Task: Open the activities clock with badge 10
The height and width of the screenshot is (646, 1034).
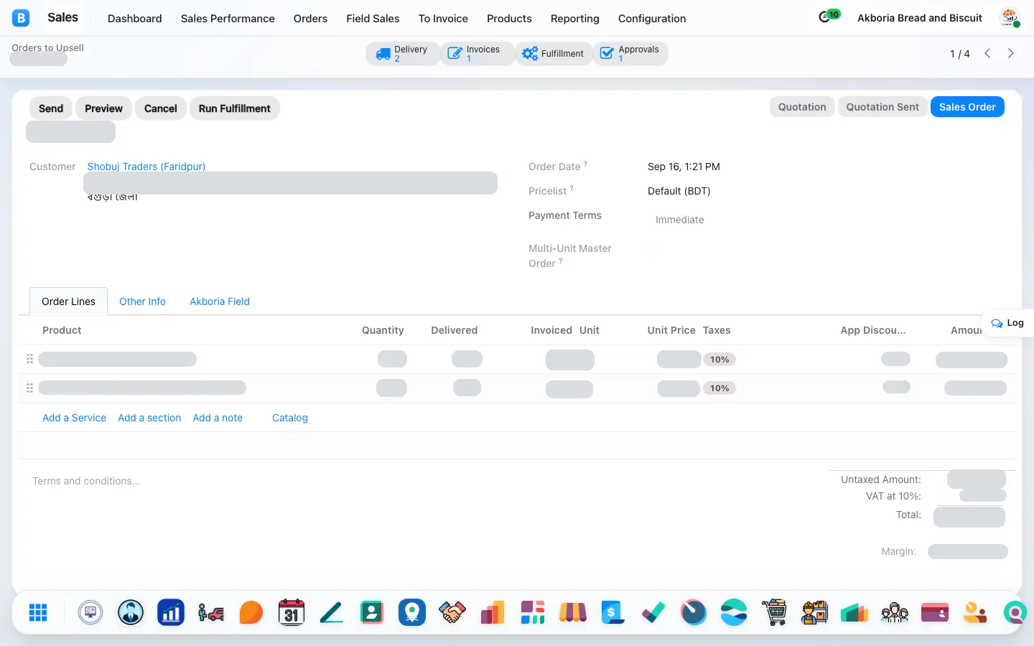Action: pos(829,17)
